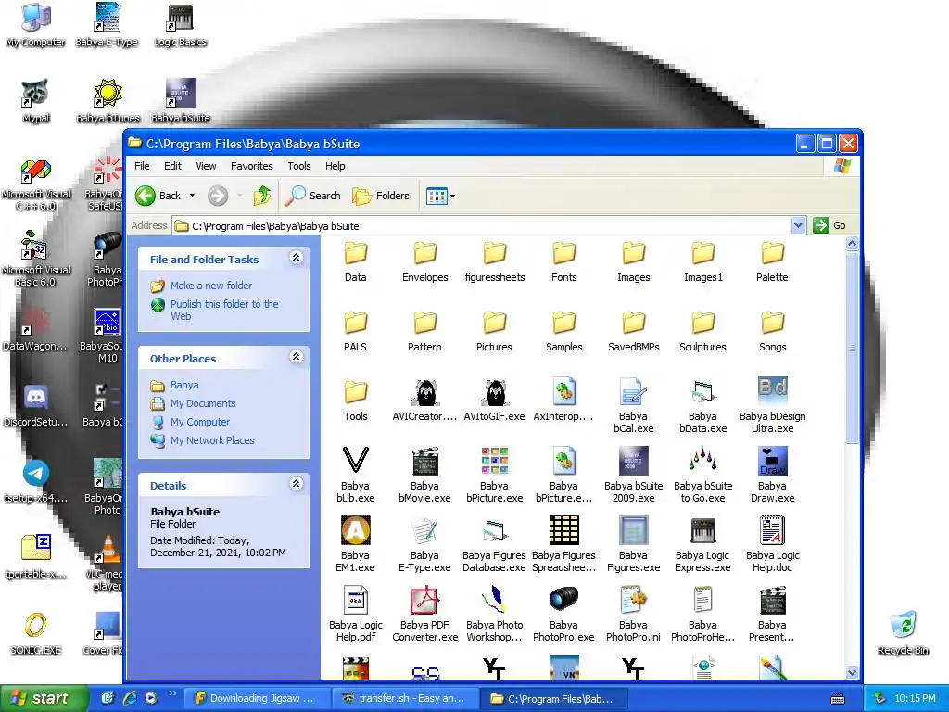Screen dimensions: 949x712
Task: Toggle the Folders pane button
Action: pyautogui.click(x=381, y=196)
